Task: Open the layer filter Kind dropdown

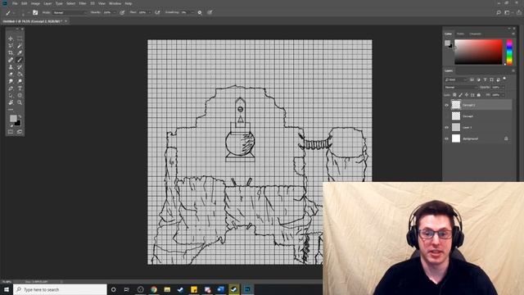Action: (456, 79)
